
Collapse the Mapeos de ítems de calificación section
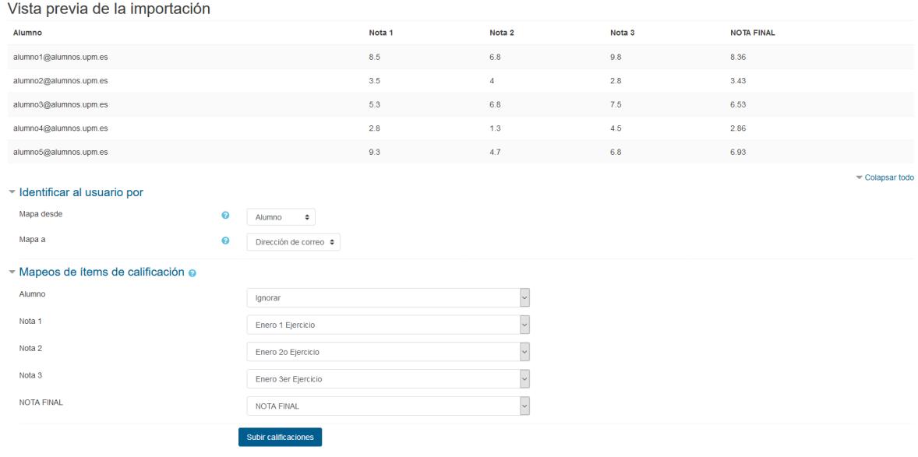(x=97, y=272)
